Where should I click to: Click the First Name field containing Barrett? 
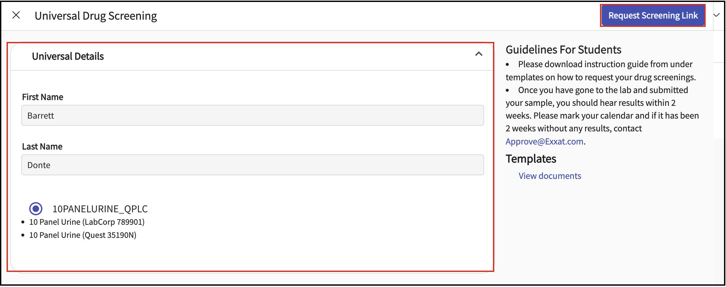pyautogui.click(x=252, y=115)
